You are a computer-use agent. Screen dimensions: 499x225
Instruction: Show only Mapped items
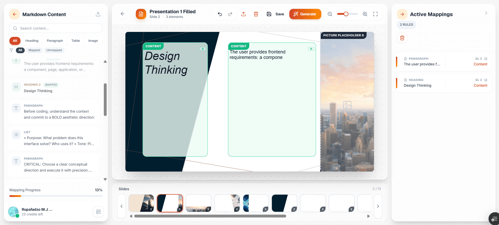34,50
